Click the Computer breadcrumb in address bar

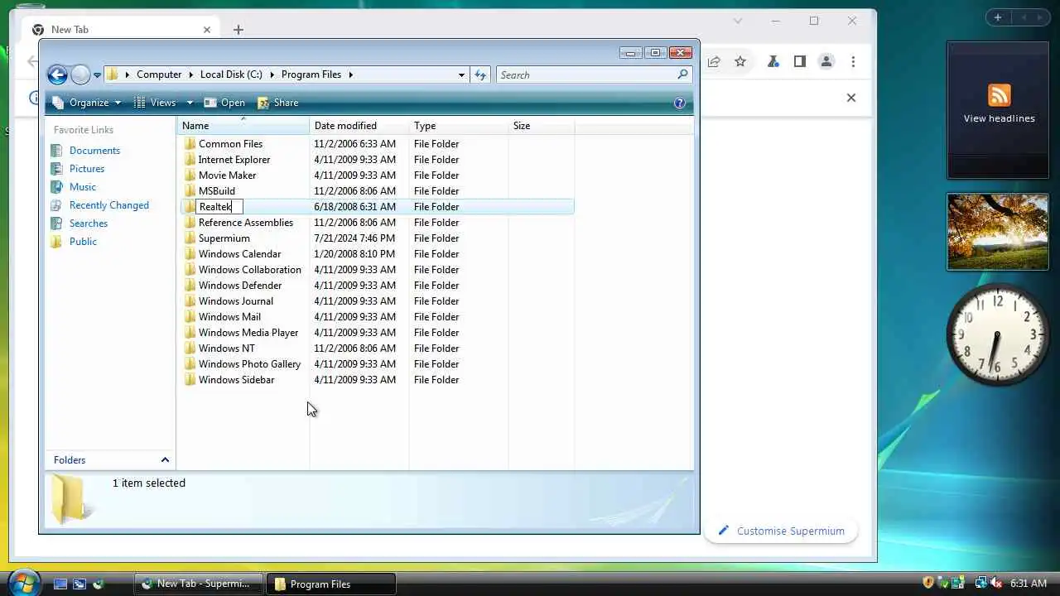tap(159, 74)
